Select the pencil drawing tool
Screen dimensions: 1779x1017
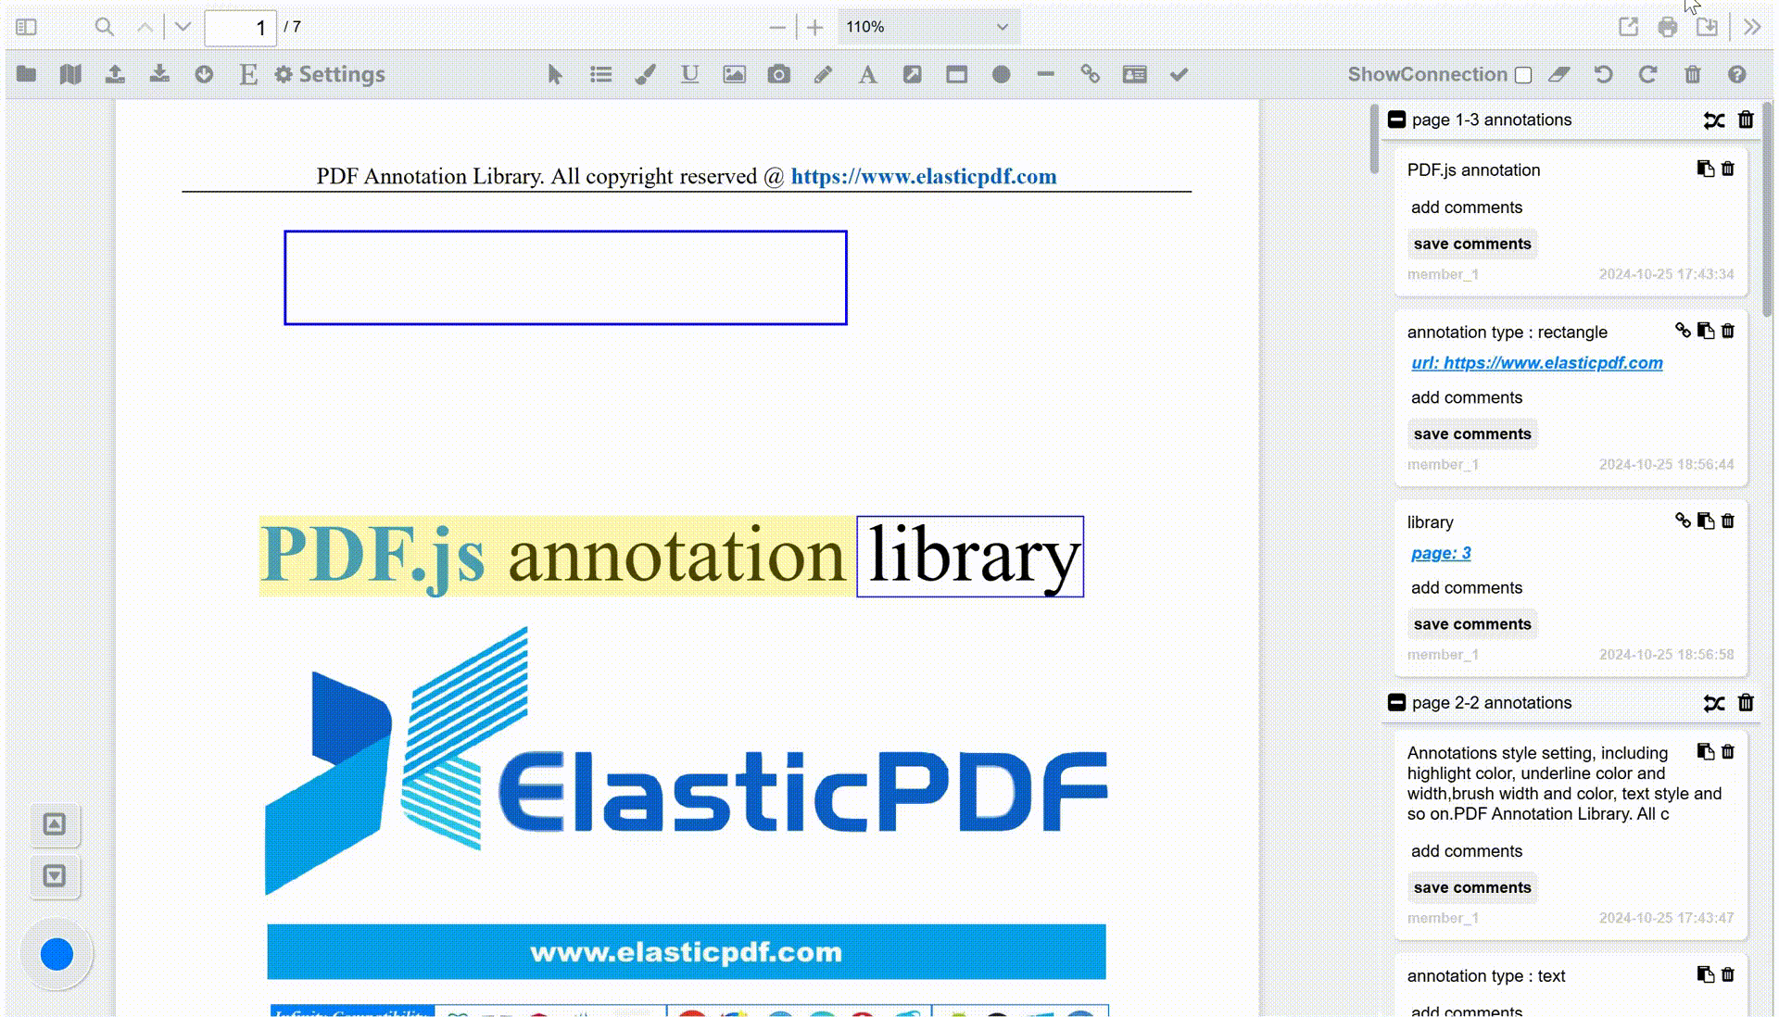click(823, 75)
